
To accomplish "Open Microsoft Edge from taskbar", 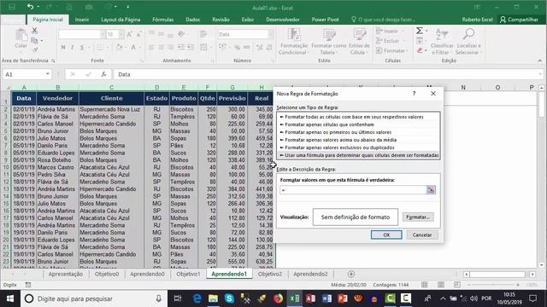I will click(x=197, y=298).
